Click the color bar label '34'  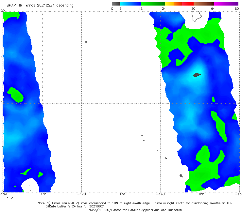point(164,9)
